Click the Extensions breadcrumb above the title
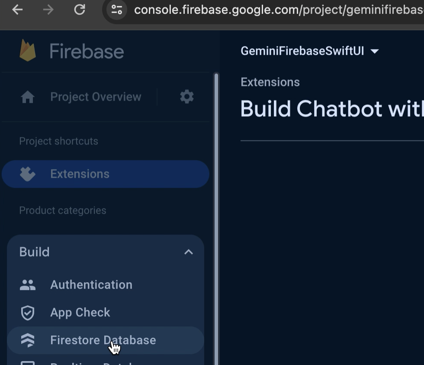The width and height of the screenshot is (424, 365). (270, 82)
